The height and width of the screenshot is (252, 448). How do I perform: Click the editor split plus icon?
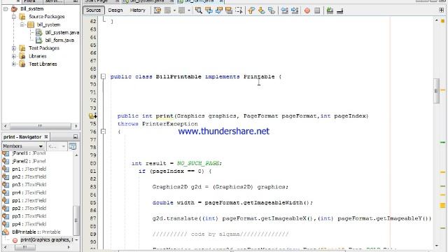[x=442, y=10]
